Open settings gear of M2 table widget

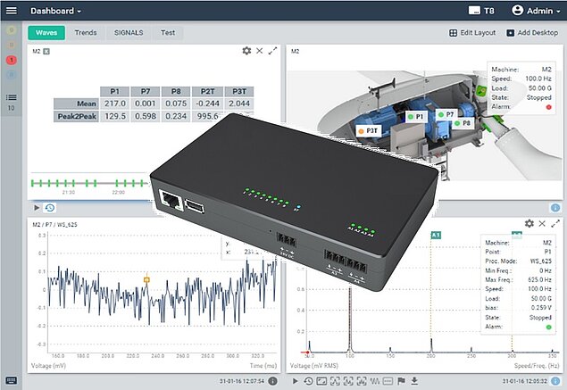tap(246, 51)
